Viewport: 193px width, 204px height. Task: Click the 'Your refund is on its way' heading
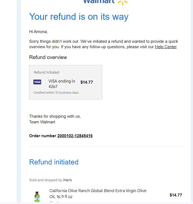point(79,17)
